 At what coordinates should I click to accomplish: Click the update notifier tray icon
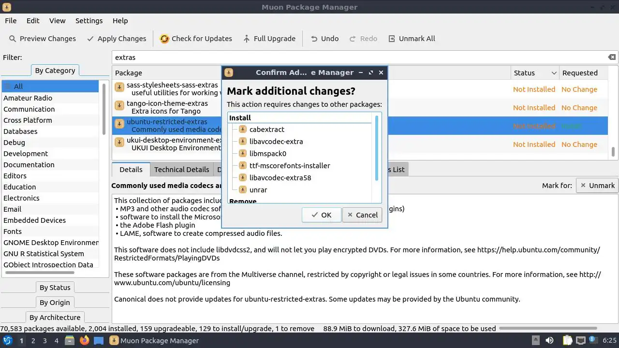tap(592, 340)
